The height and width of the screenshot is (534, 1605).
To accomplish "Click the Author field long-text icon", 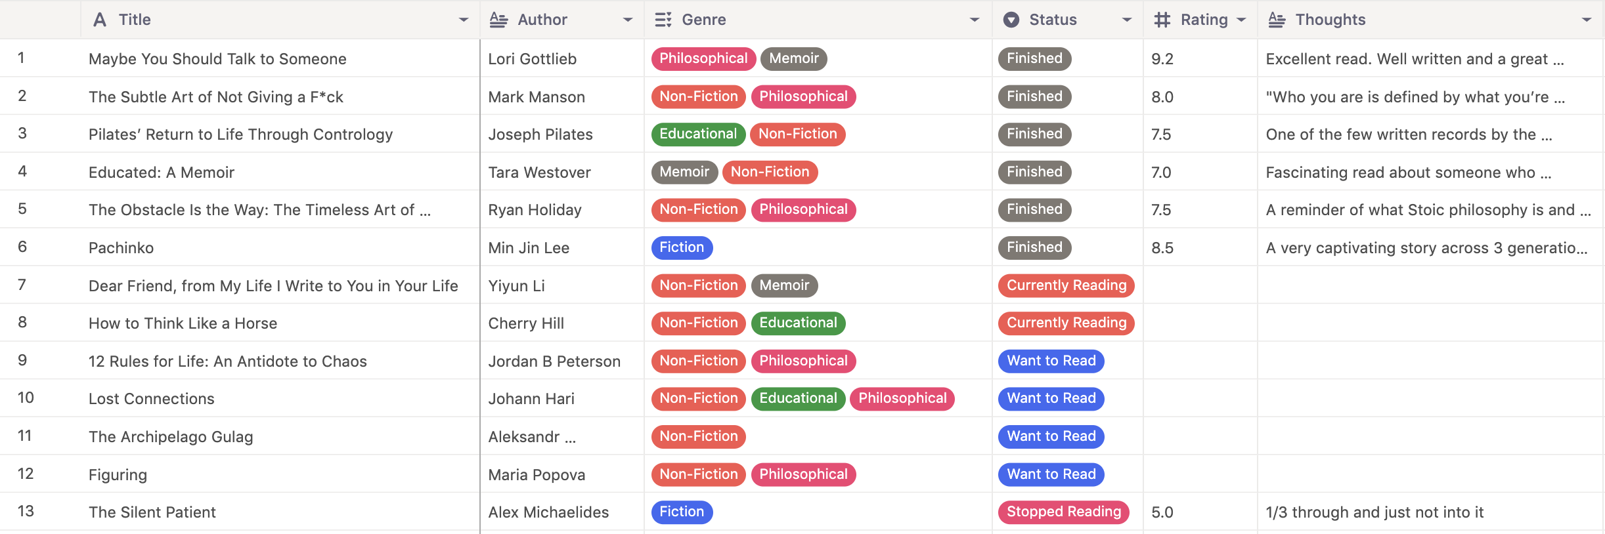I will point(499,20).
